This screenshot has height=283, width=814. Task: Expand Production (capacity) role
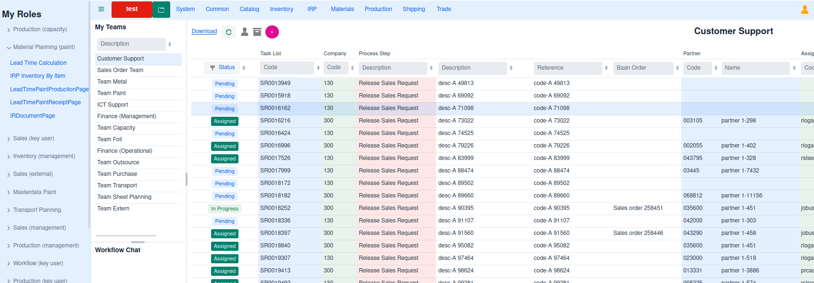point(9,30)
